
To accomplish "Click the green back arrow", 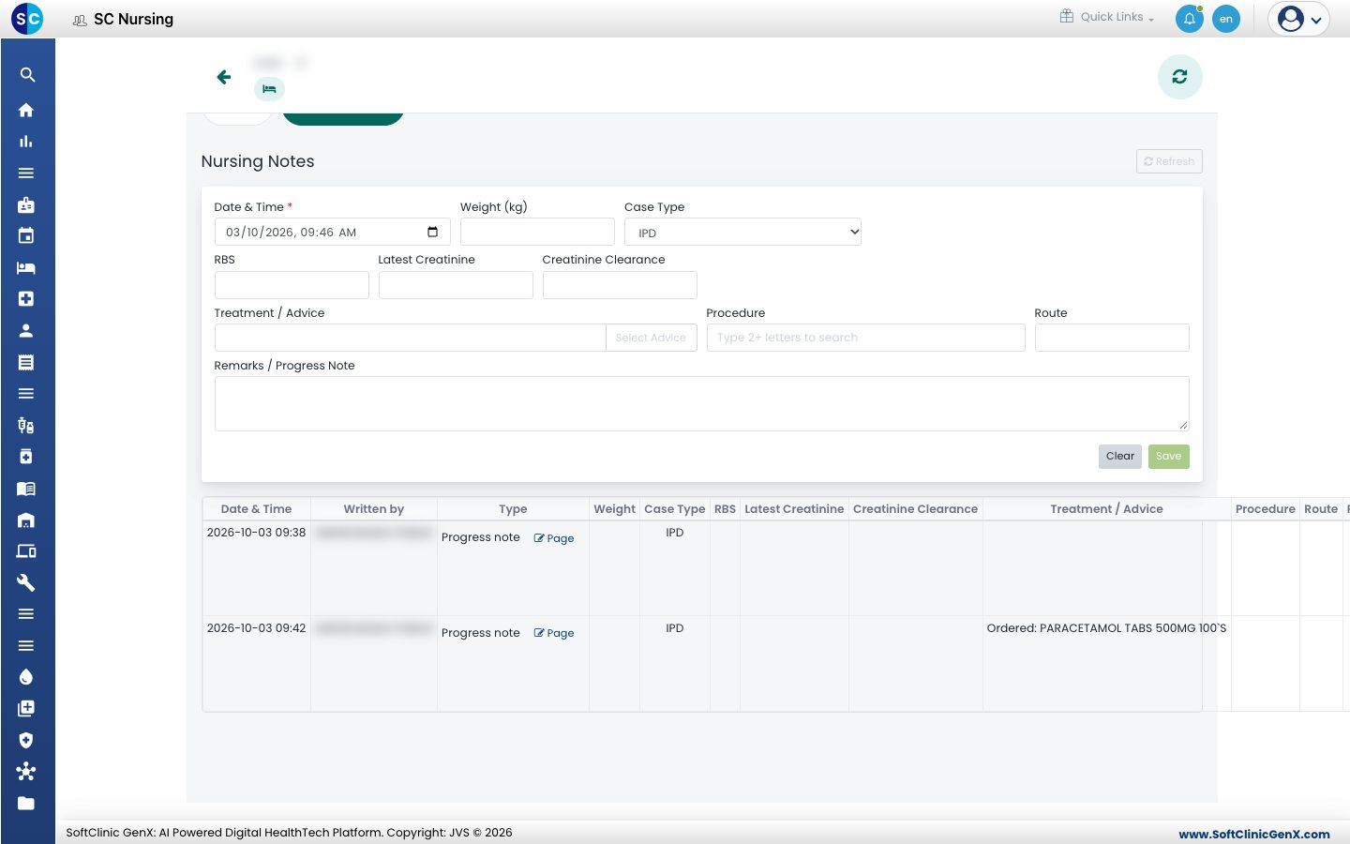I will coord(223,77).
